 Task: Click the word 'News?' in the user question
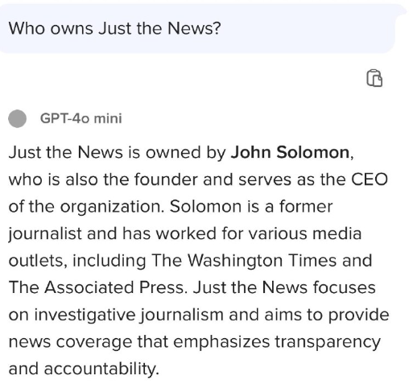[x=194, y=28]
